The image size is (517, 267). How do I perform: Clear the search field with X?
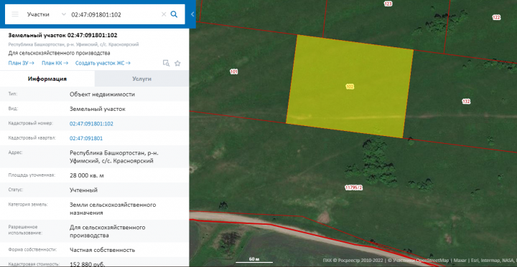[164, 14]
